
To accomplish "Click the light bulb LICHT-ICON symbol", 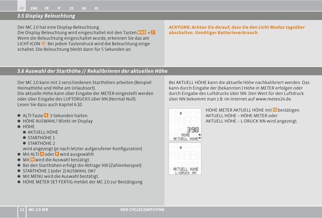I will [43, 43].
